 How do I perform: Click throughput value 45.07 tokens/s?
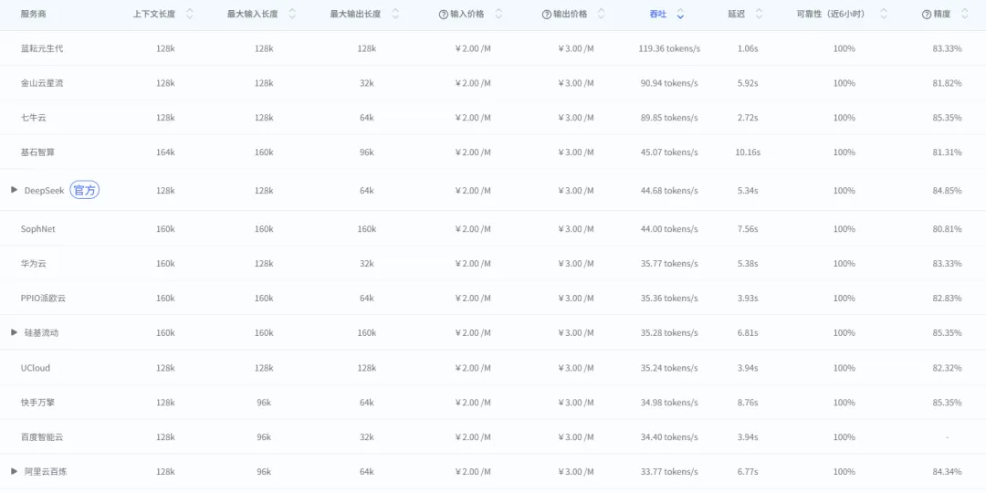[x=670, y=152]
